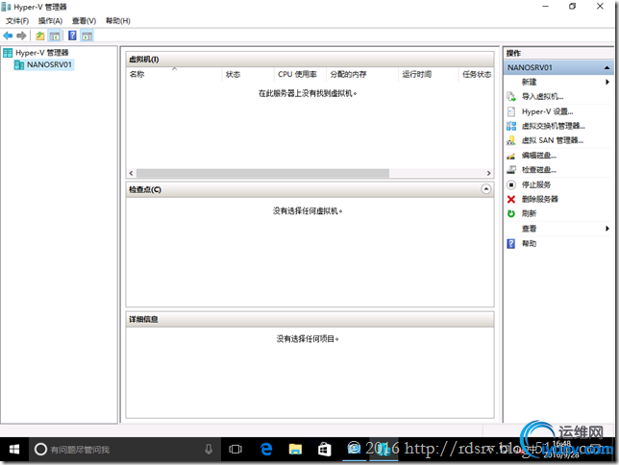Open Hyper-V 设置 action

pos(547,111)
